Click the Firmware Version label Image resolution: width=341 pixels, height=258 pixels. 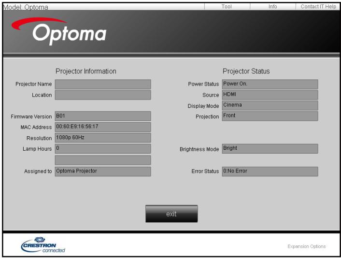coord(31,116)
